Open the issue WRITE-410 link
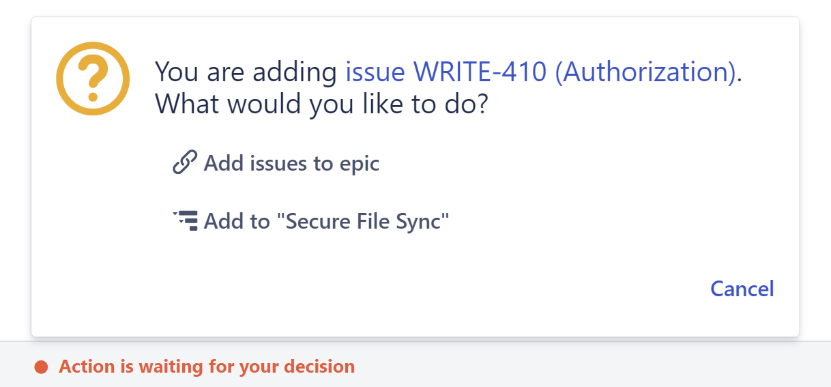Screen dimensions: 831x387 pos(542,72)
